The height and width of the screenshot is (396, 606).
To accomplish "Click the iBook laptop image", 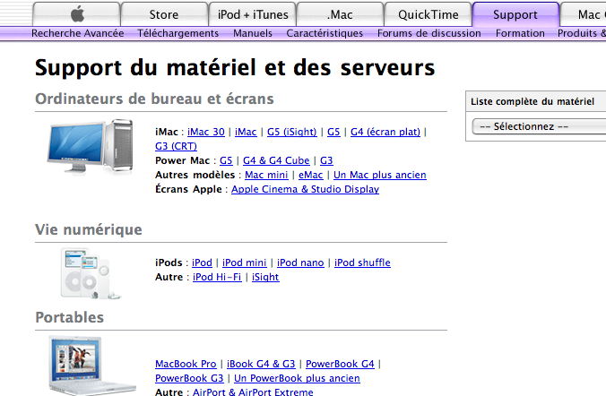I will coord(92,366).
